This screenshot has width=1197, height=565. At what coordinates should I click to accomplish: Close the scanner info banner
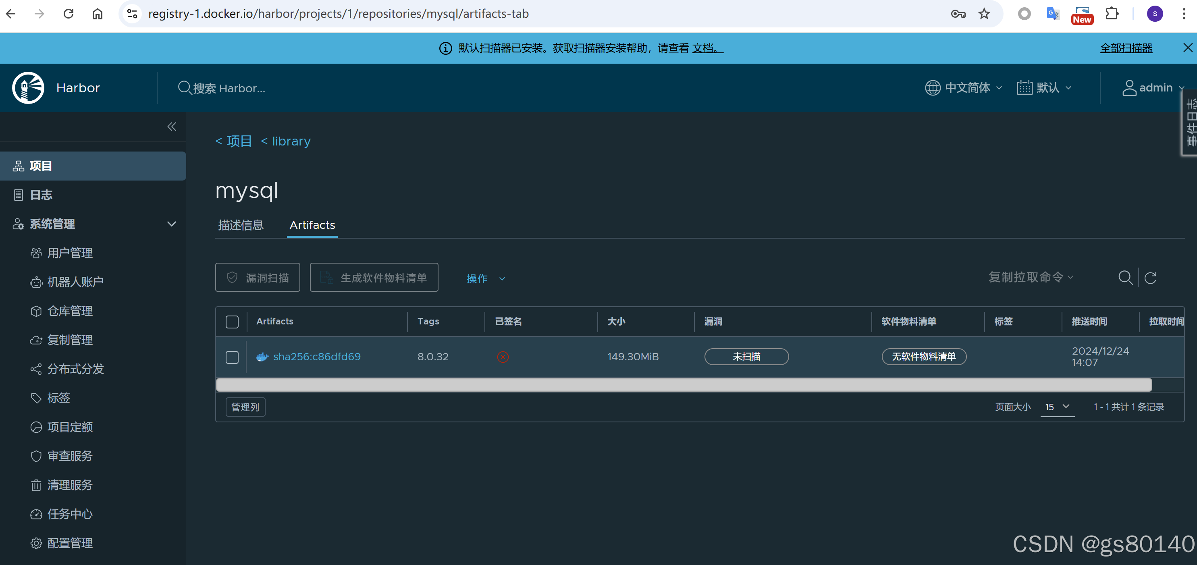[1187, 48]
